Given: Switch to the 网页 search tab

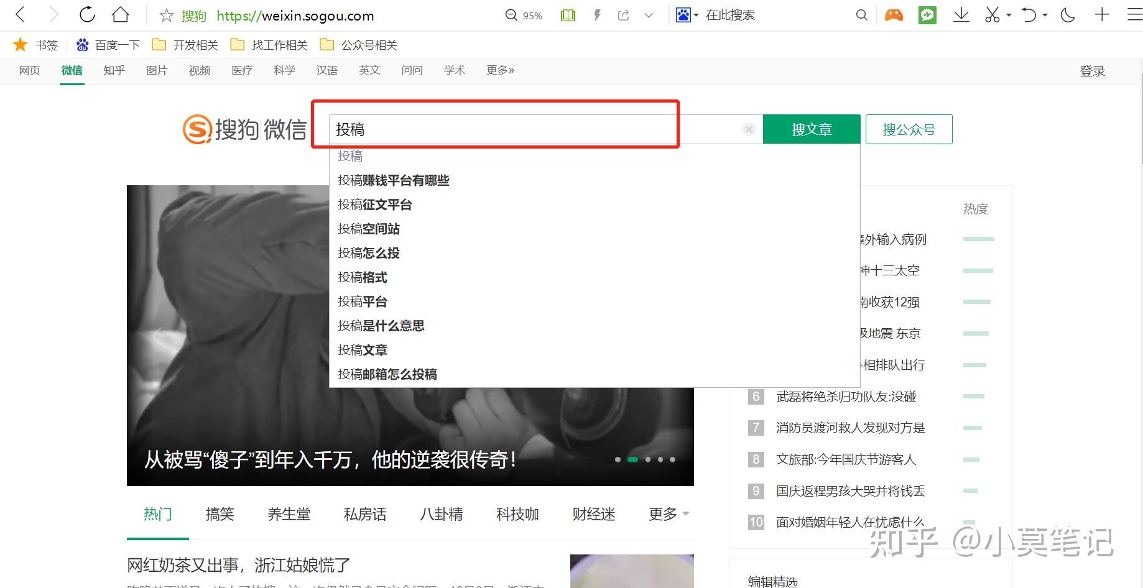Looking at the screenshot, I should (29, 70).
